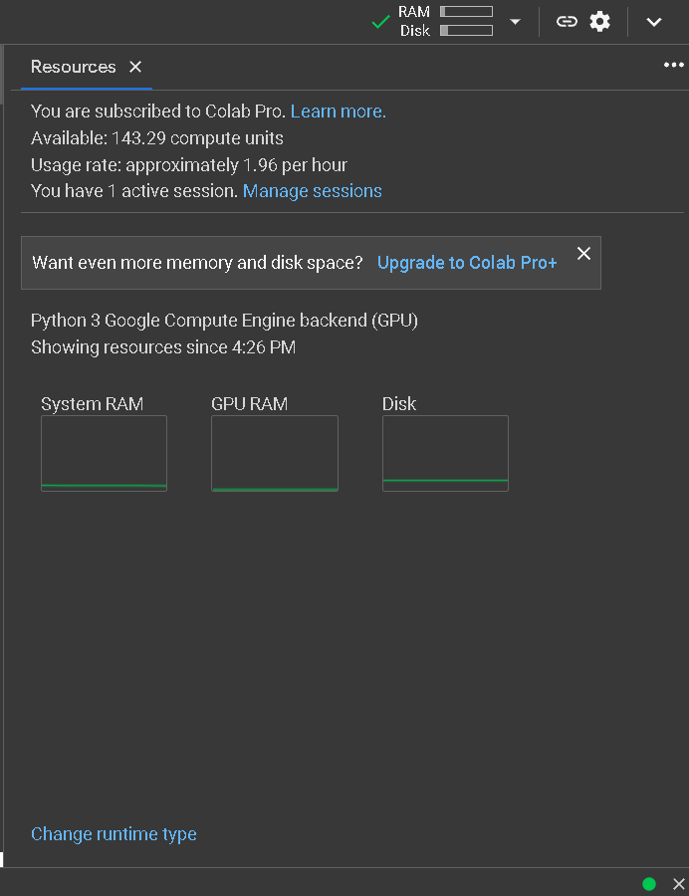Dismiss the Upgrade to Colab Pro+ banner

click(x=583, y=253)
